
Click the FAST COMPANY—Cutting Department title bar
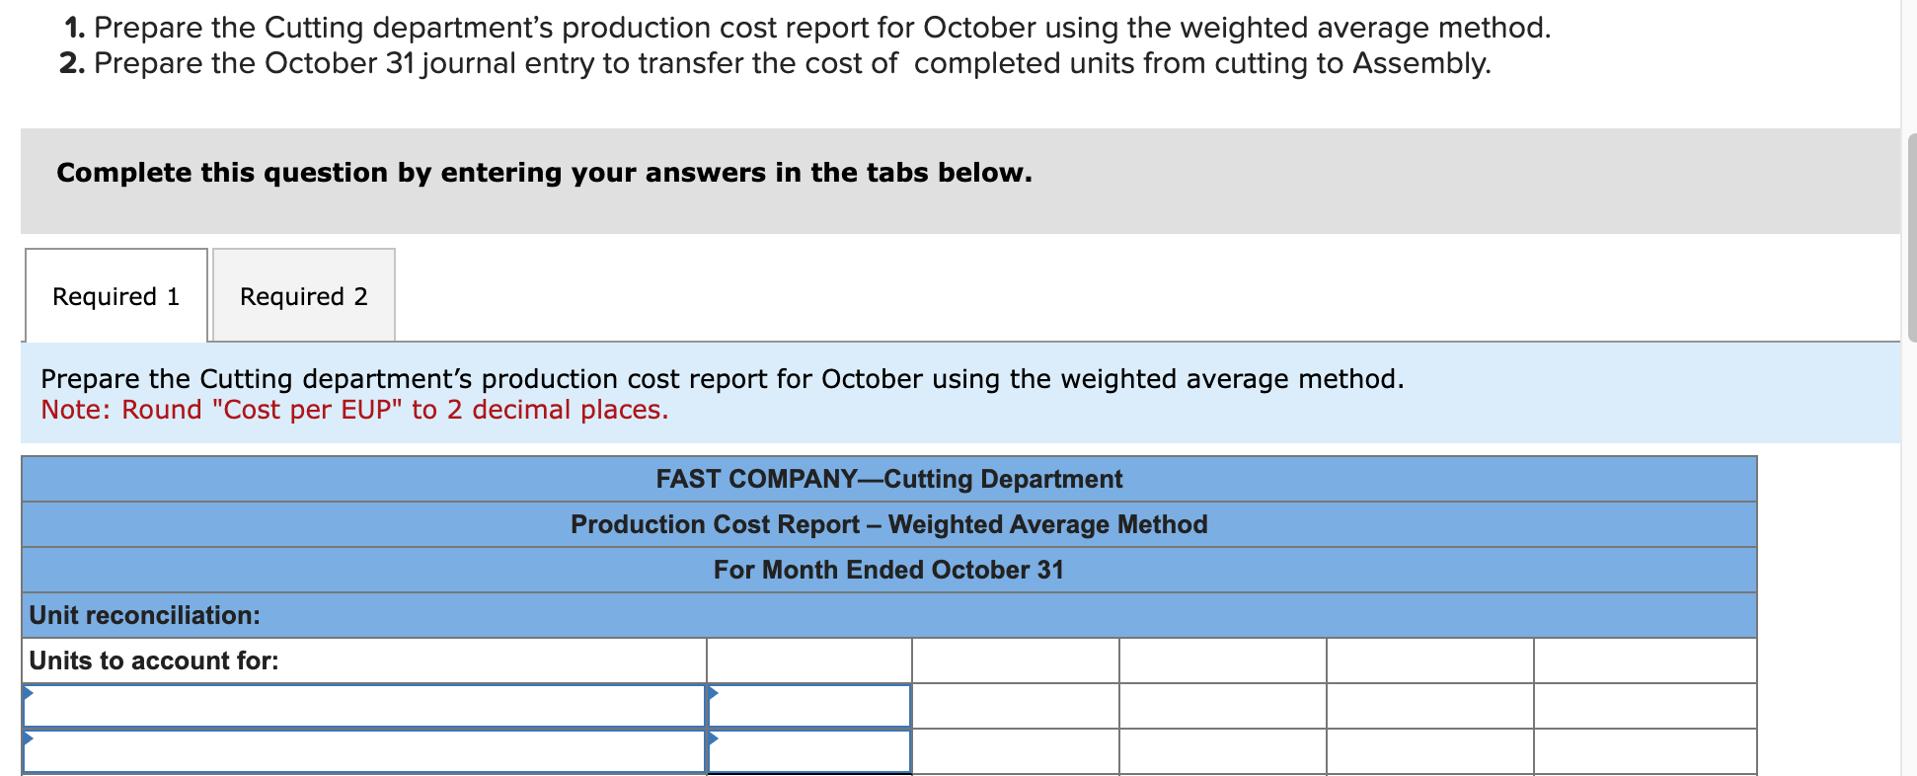[x=888, y=479]
